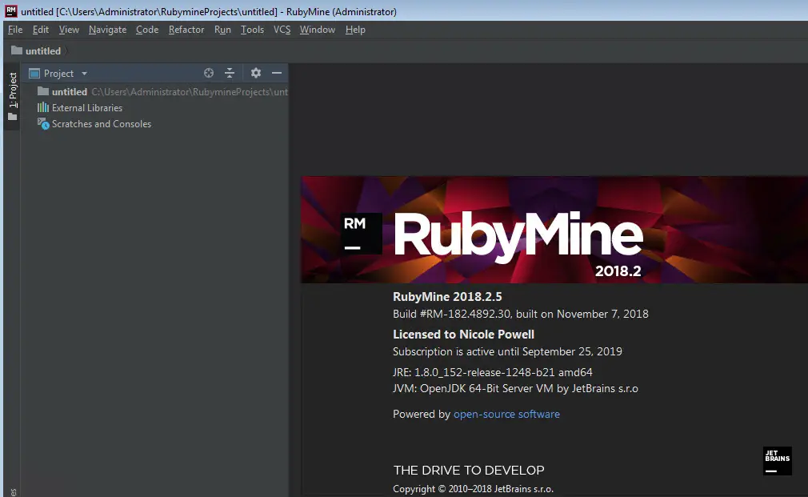
Task: Click the JRE version line
Action: 493,372
